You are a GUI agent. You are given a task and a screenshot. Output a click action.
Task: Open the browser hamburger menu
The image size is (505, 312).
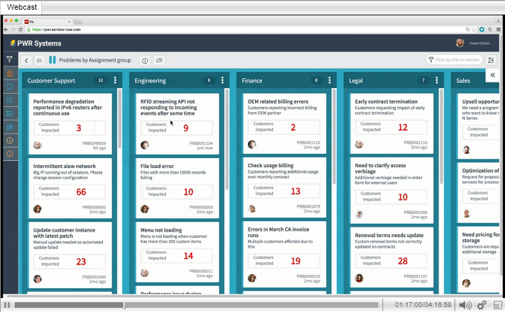[x=498, y=29]
